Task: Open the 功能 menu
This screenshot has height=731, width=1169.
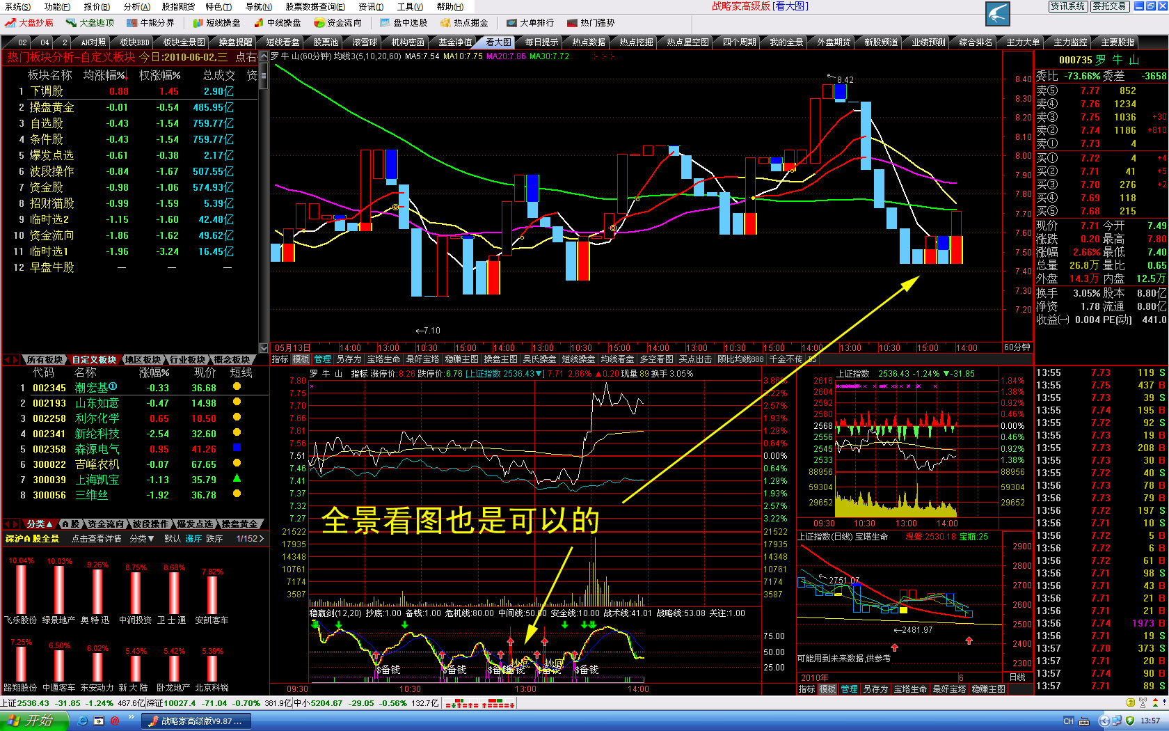Action: [57, 7]
